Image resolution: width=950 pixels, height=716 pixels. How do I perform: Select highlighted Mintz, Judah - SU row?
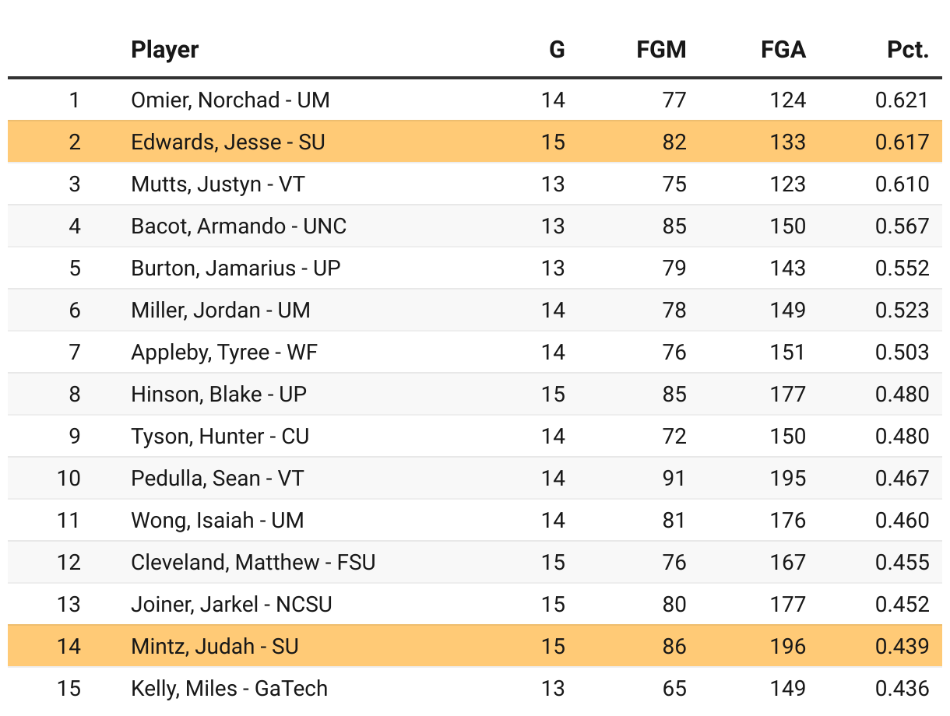tap(215, 647)
